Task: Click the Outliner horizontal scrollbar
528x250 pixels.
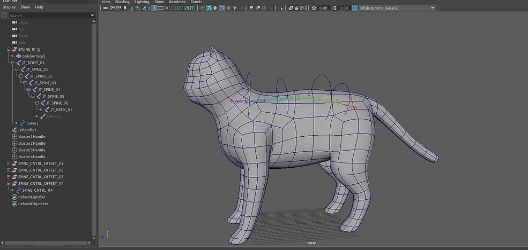Action: [x=45, y=243]
